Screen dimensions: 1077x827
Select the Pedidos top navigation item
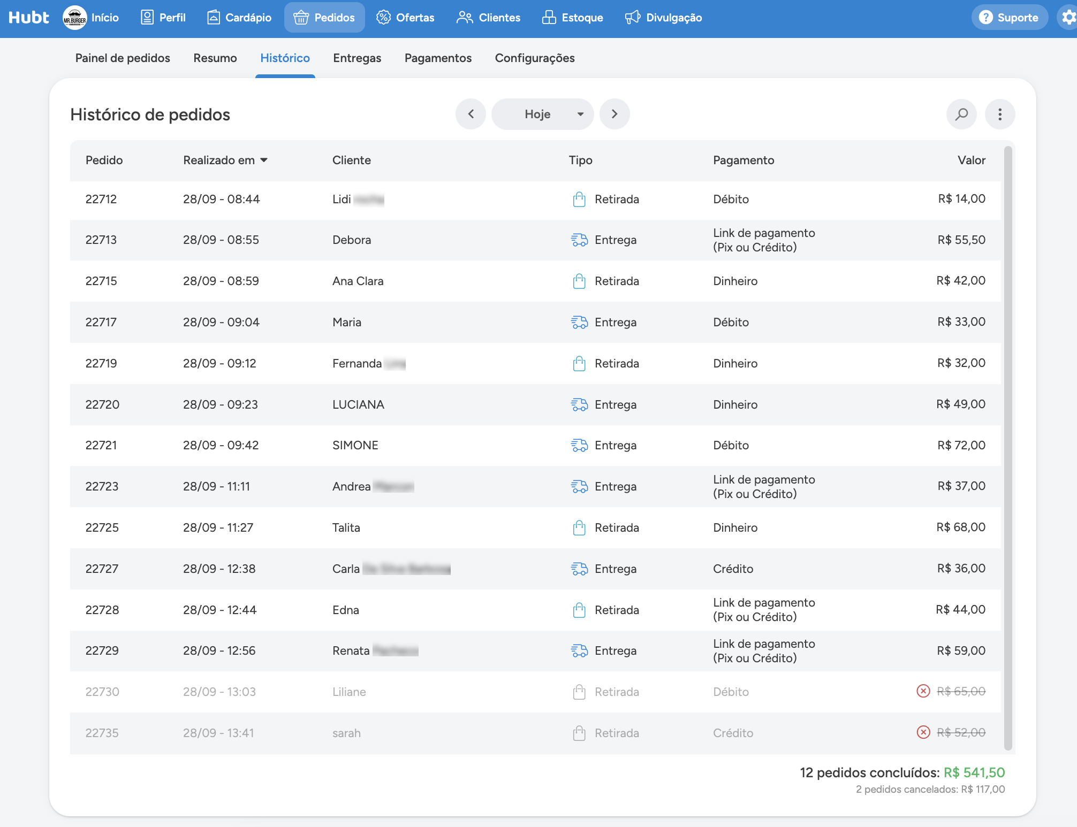pyautogui.click(x=324, y=18)
